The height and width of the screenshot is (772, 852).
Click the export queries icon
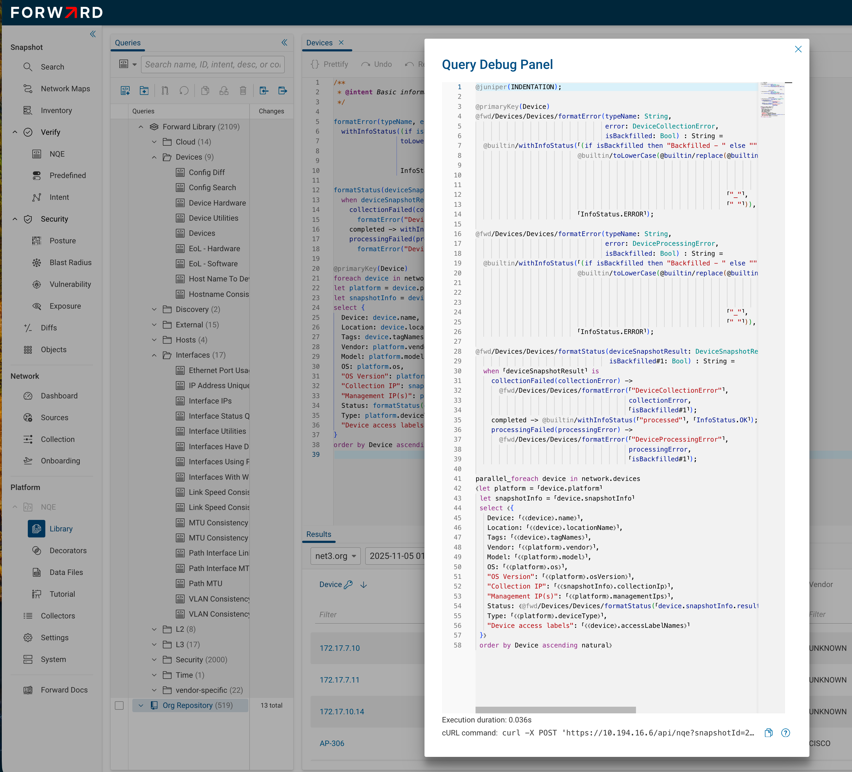pyautogui.click(x=283, y=90)
